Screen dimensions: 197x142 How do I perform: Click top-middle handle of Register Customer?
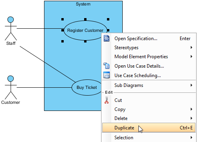pyautogui.click(x=85, y=19)
